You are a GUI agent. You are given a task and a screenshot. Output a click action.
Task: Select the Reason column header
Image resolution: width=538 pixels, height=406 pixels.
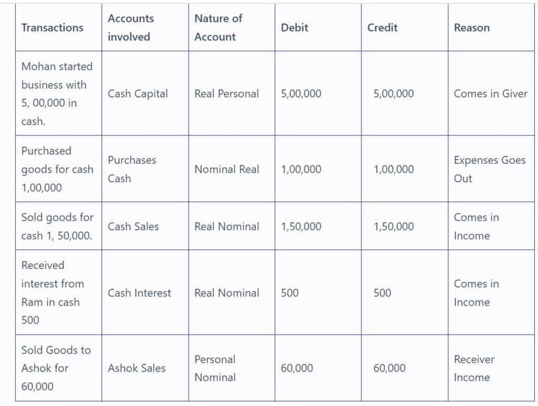(x=471, y=28)
